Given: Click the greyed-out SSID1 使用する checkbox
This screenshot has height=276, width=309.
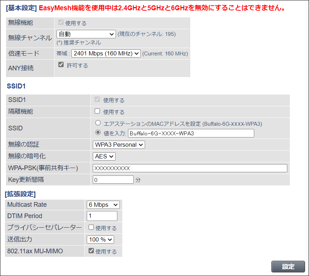Looking at the screenshot, I should tap(97, 100).
